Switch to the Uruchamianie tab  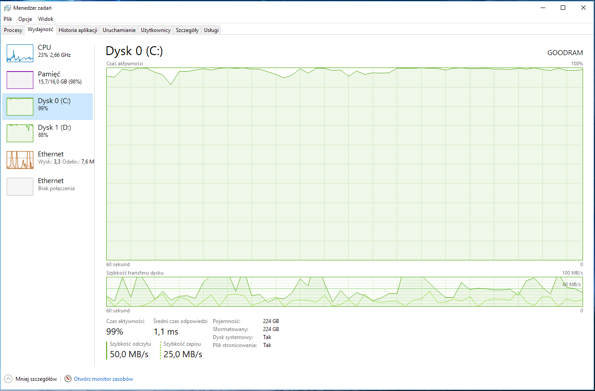(119, 30)
